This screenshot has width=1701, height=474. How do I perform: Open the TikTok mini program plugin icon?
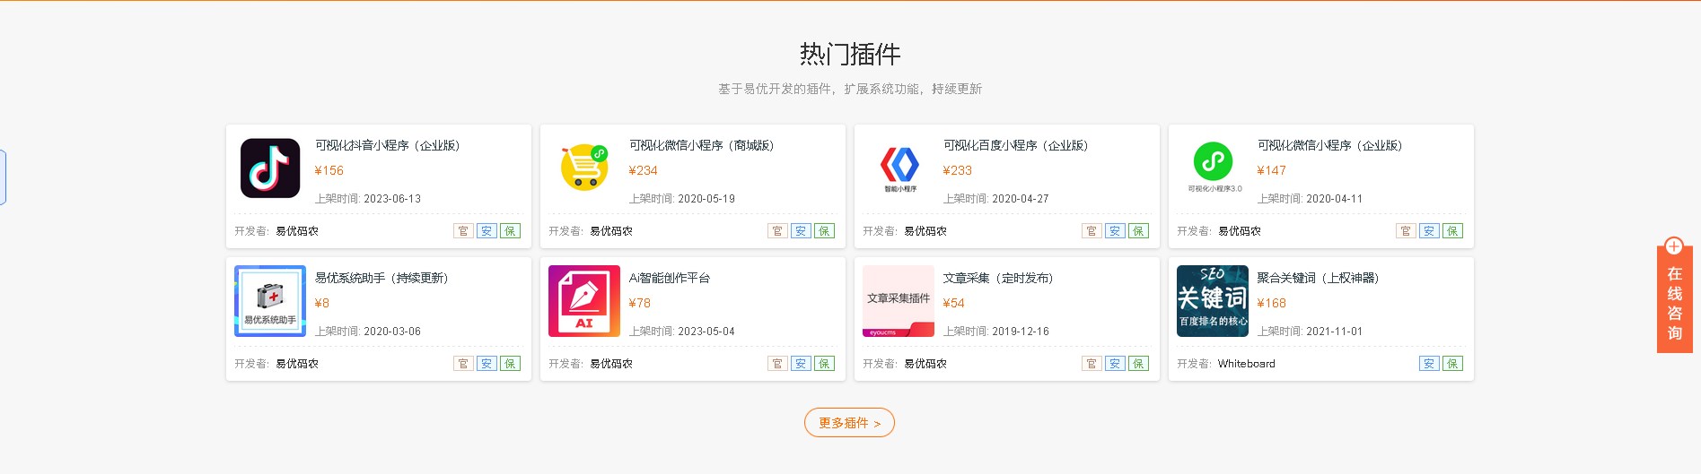270,168
